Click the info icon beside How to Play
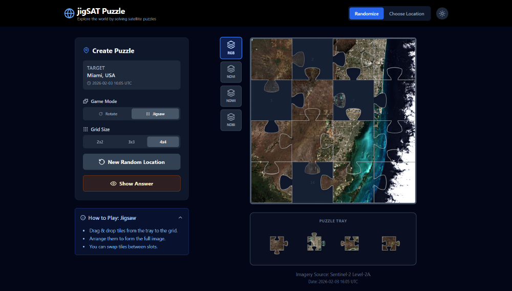This screenshot has height=291, width=512. click(83, 218)
